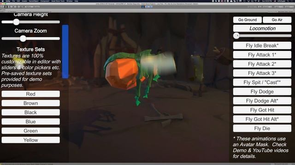The width and height of the screenshot is (295, 165).
Task: Open the Window menu
Action: coord(70,1)
